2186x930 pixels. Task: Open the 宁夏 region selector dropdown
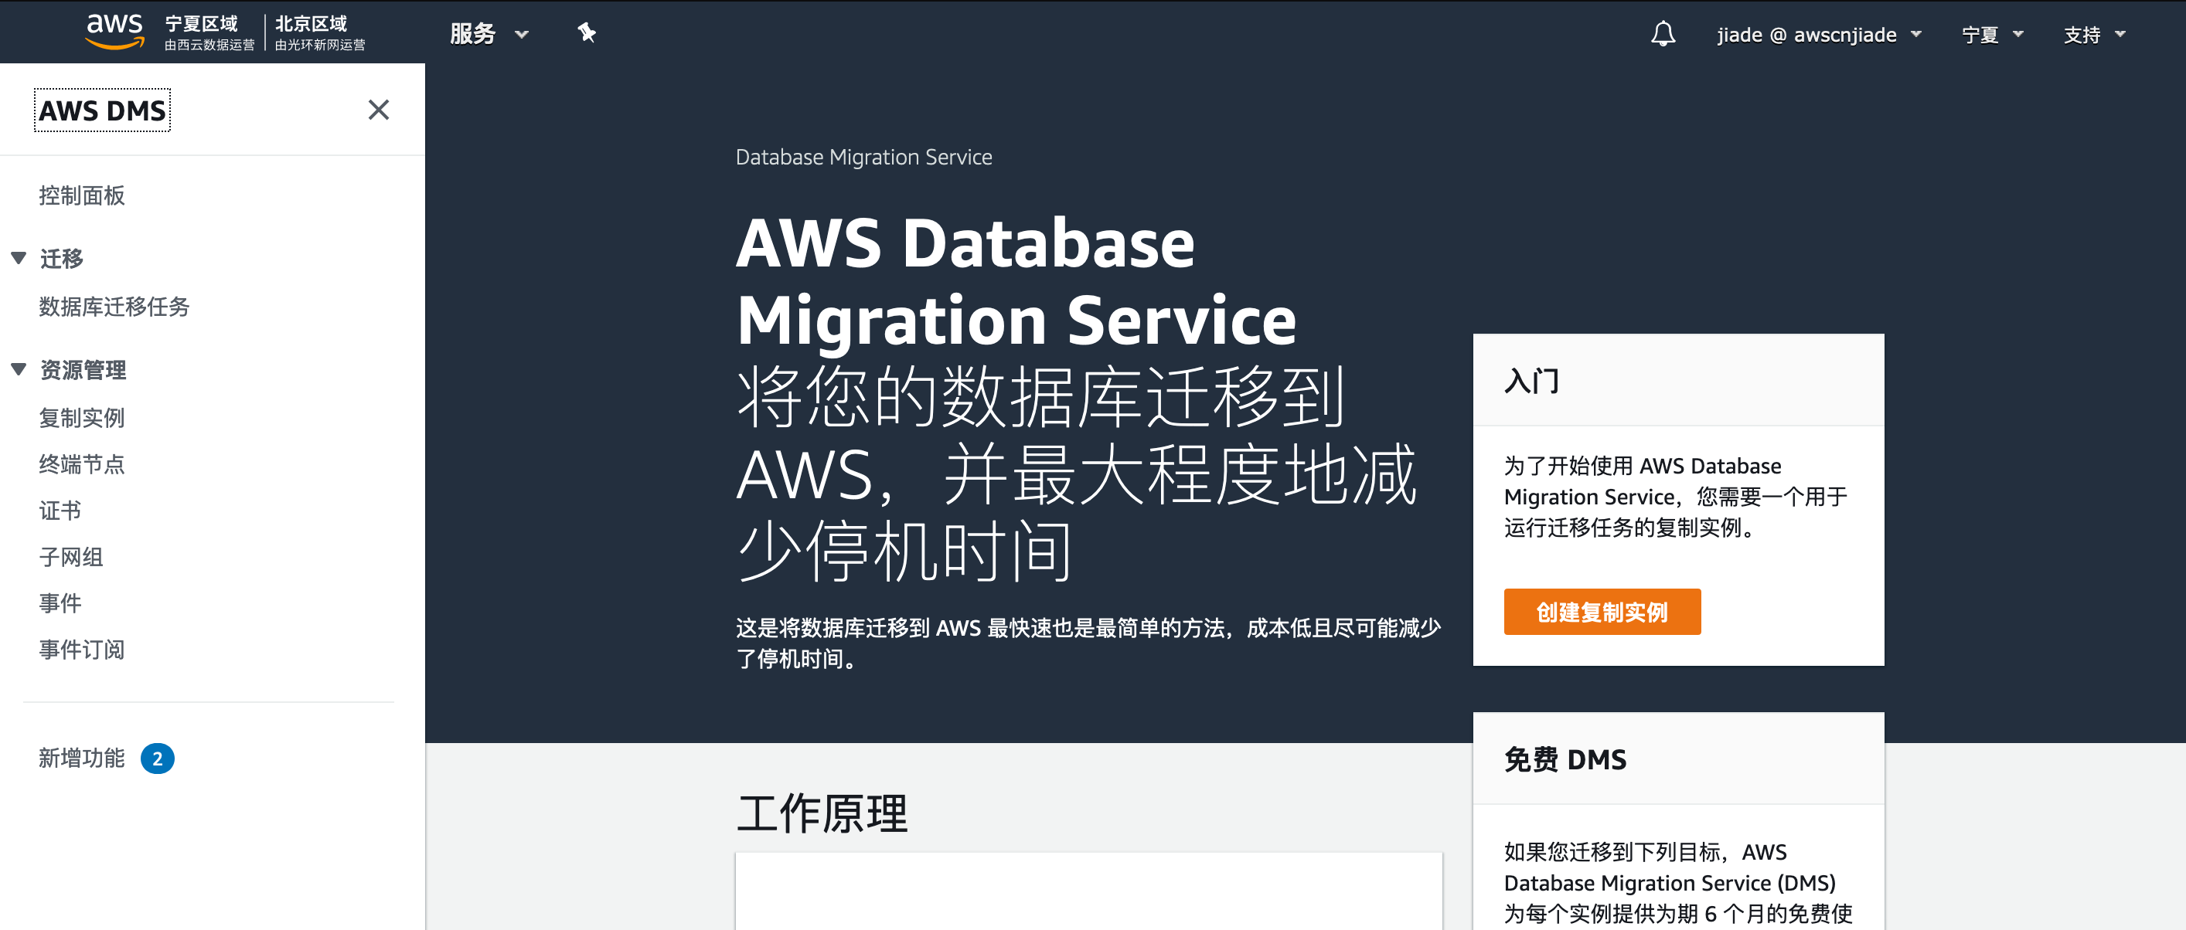(1993, 35)
